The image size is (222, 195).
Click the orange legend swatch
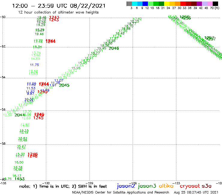[x=178, y=4]
